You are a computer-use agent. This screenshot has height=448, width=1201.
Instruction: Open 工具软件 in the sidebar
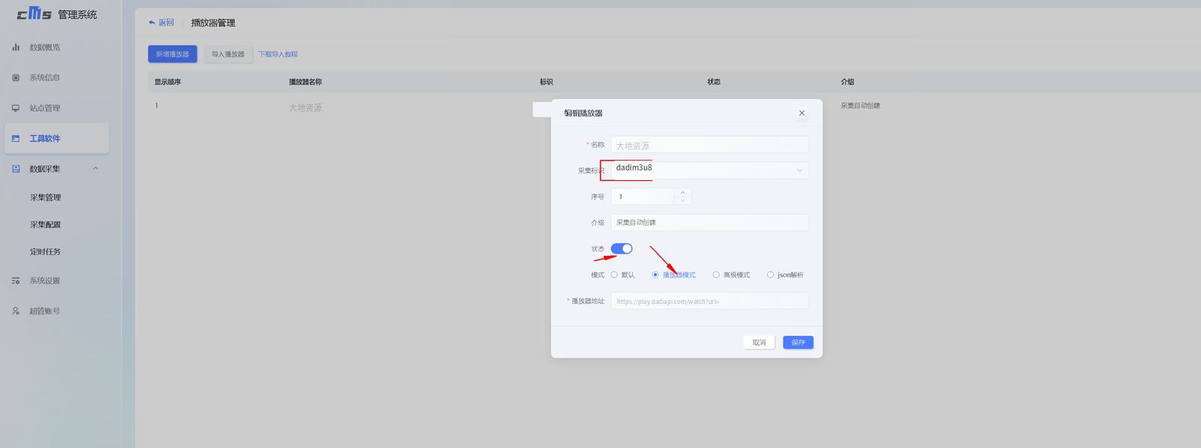(x=57, y=139)
